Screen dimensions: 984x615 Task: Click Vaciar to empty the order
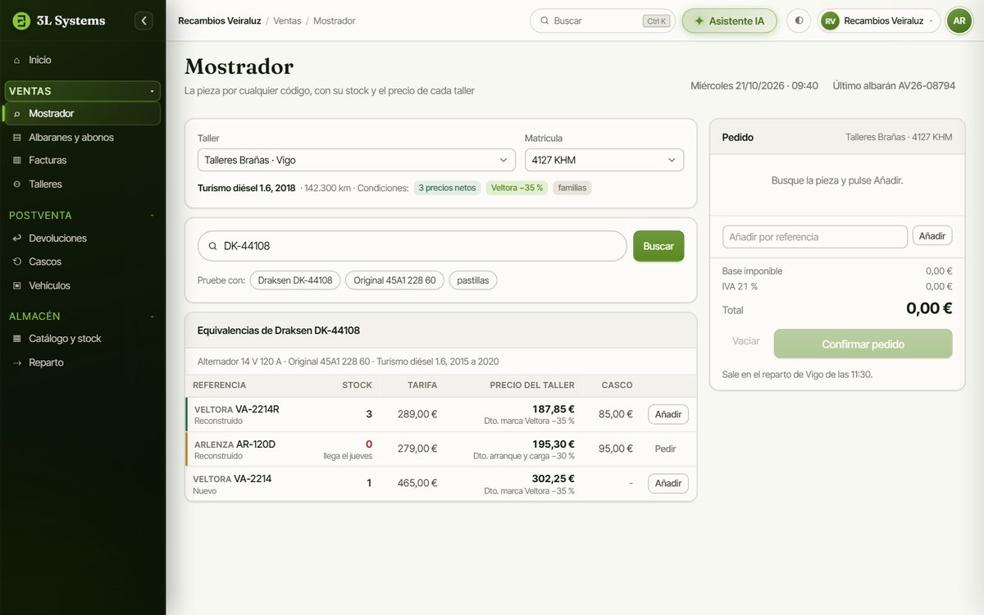click(x=745, y=340)
